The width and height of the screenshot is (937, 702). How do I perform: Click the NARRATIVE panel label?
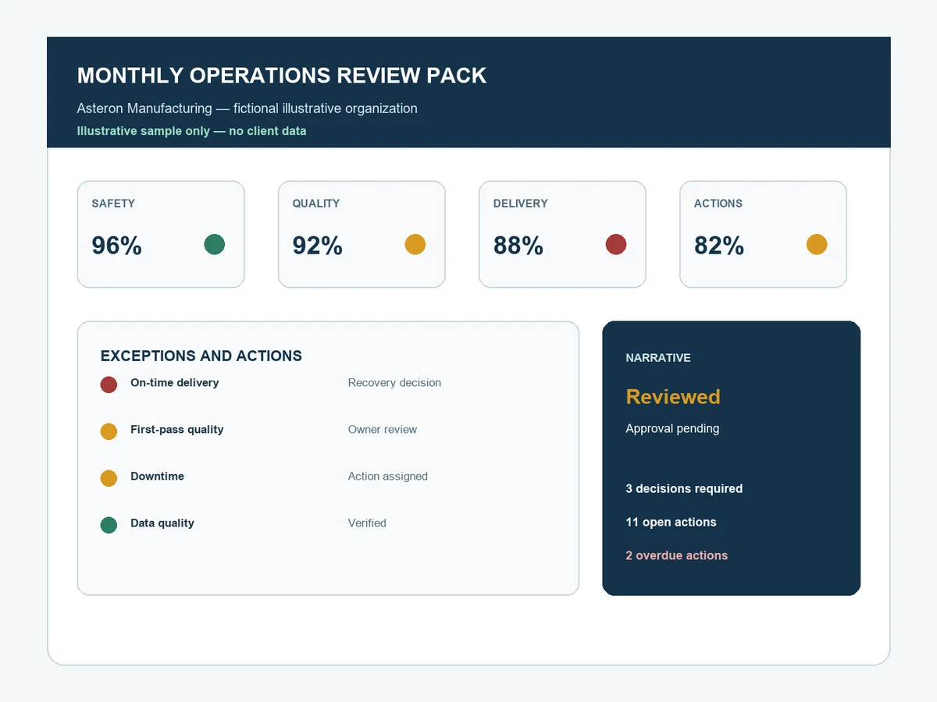658,358
